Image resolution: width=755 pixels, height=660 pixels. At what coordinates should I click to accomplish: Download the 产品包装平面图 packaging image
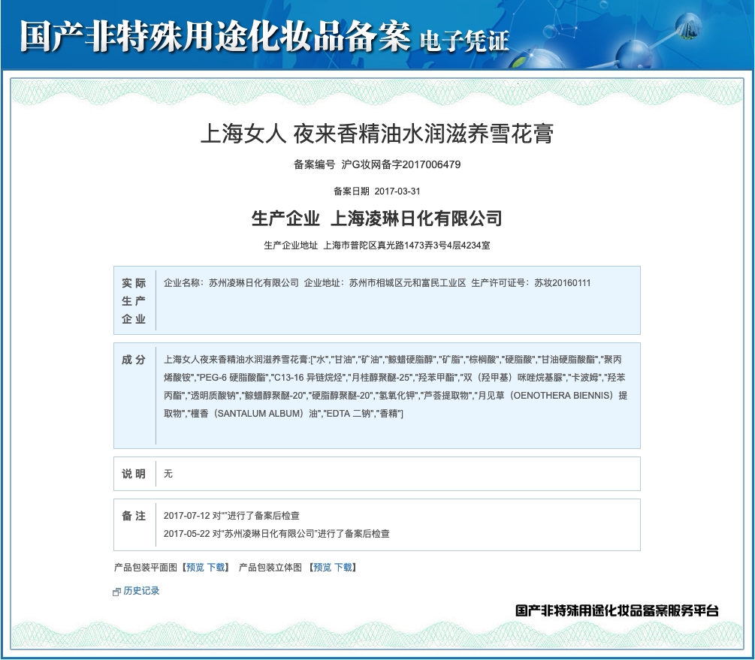(216, 567)
